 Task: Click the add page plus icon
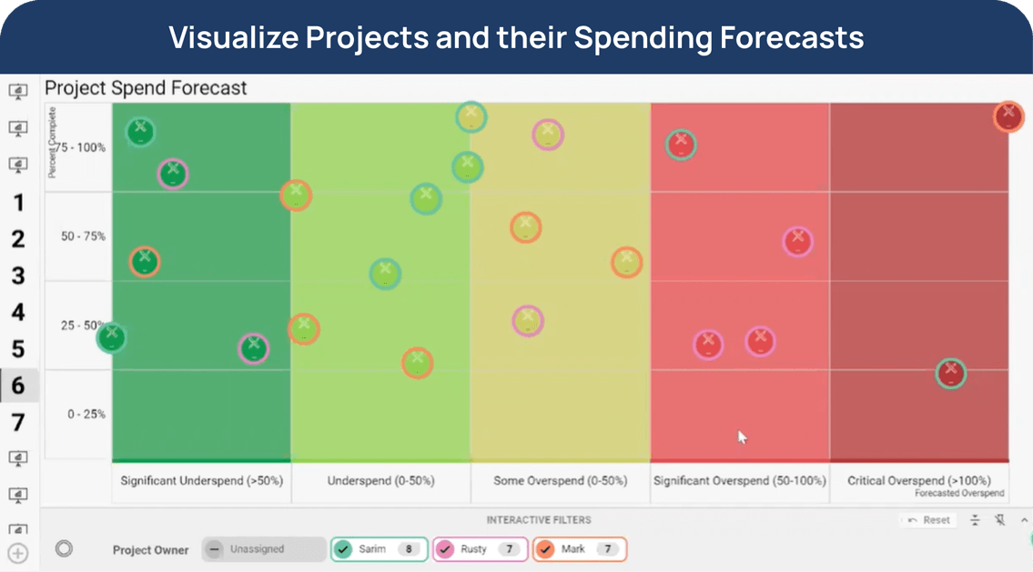click(17, 552)
